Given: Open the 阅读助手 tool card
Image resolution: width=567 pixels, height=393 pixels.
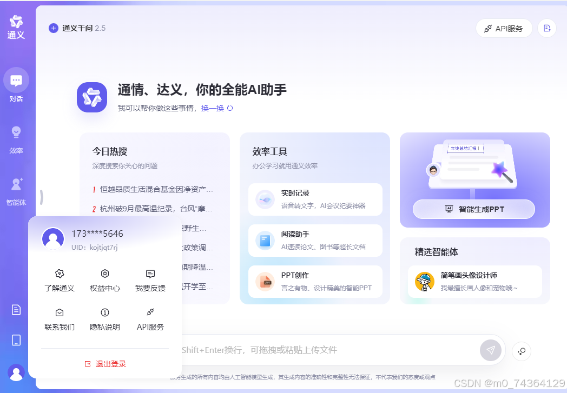Looking at the screenshot, I should click(x=315, y=241).
